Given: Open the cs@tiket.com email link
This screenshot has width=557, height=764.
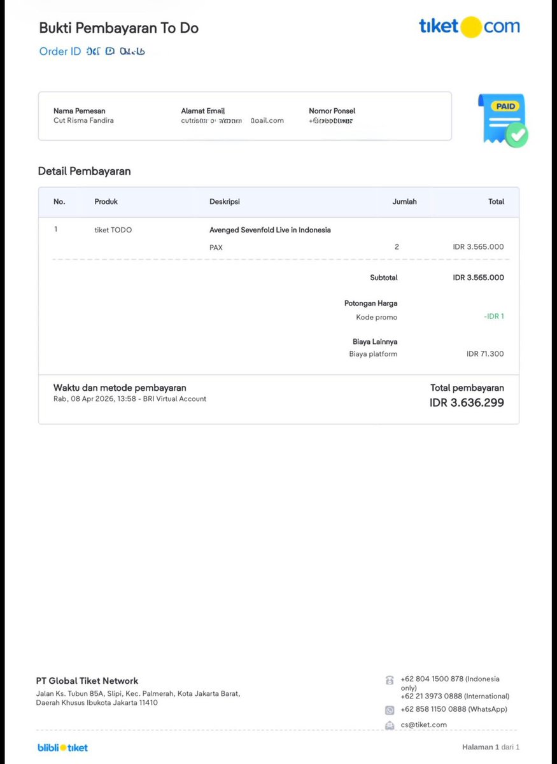Looking at the screenshot, I should click(424, 725).
